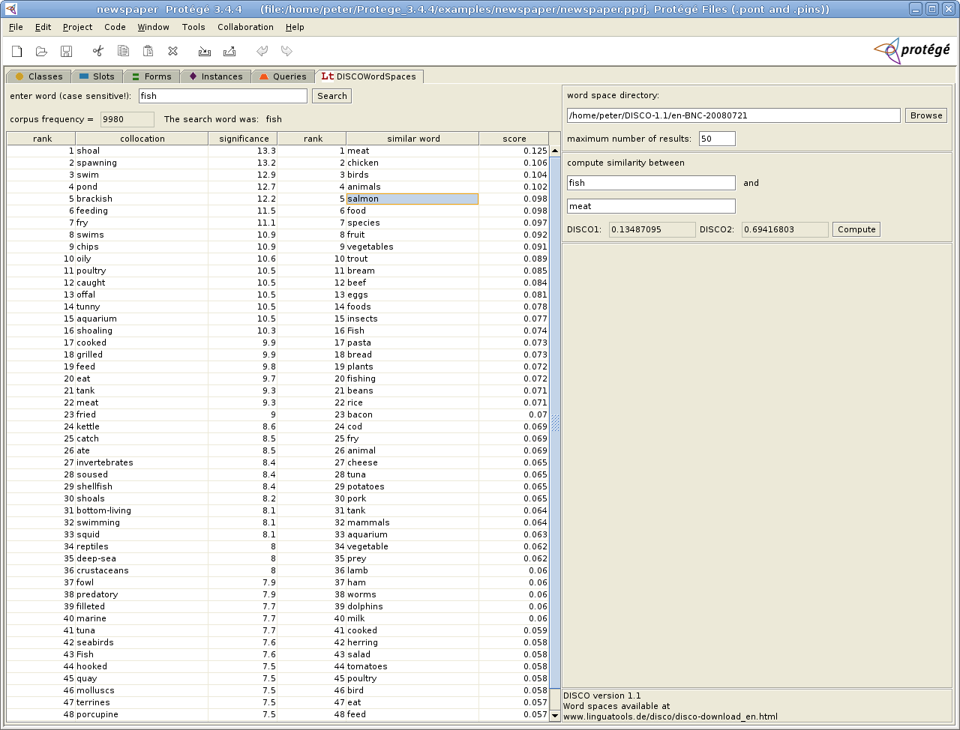Click the Undo arrow icon
This screenshot has height=730, width=960.
(262, 51)
